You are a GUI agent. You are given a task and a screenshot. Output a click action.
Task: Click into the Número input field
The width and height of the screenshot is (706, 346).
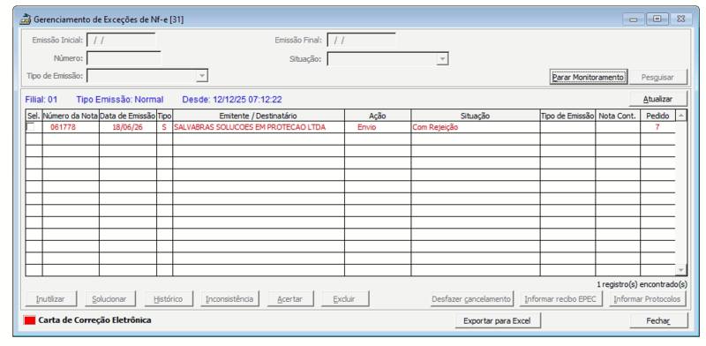pos(124,58)
